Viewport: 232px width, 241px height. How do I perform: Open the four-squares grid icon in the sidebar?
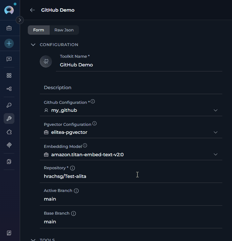click(9, 75)
